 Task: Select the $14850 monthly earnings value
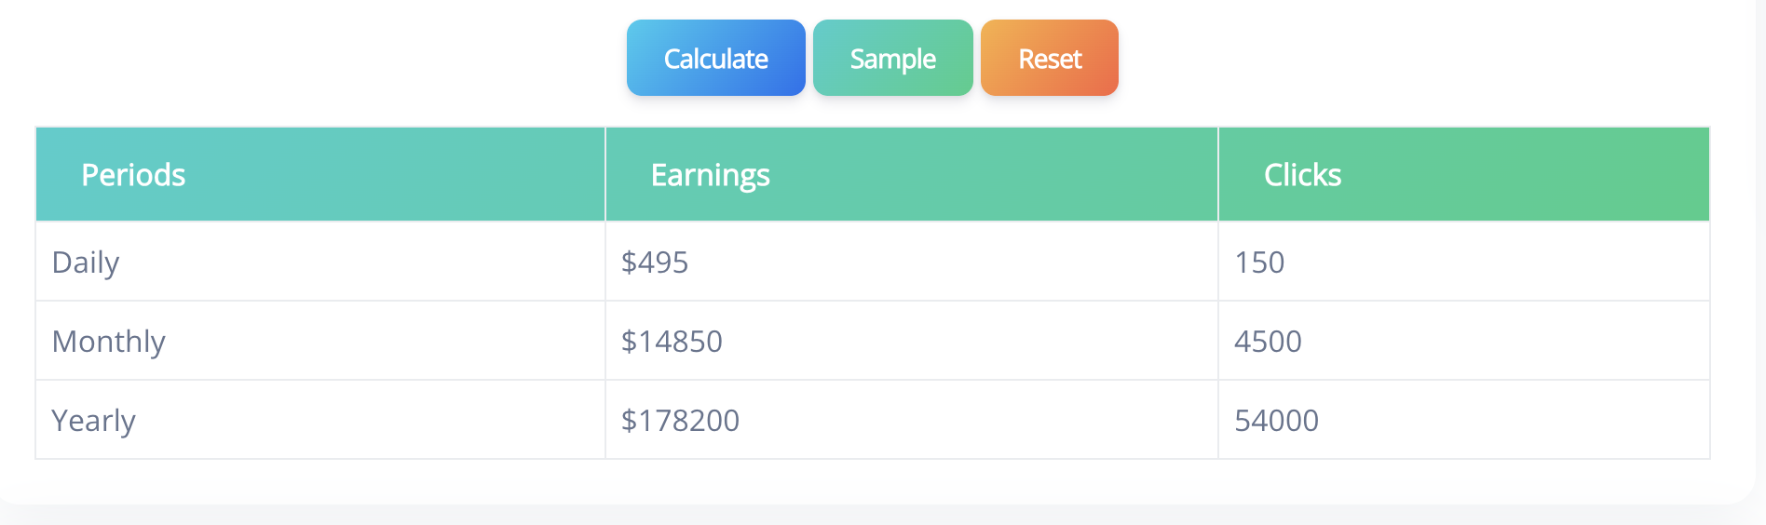pos(672,342)
